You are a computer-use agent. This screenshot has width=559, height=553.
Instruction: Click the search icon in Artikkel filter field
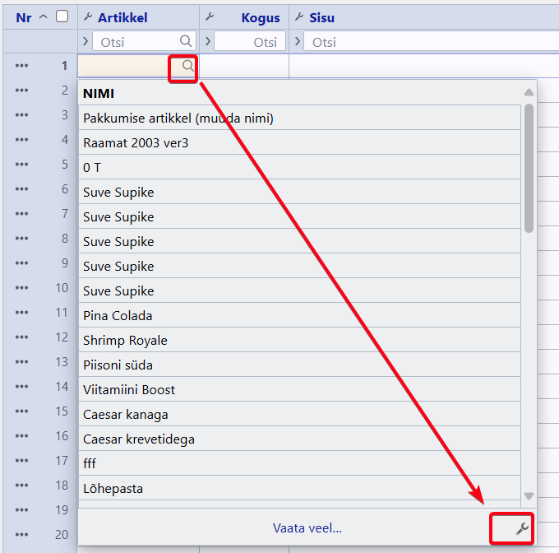[186, 41]
